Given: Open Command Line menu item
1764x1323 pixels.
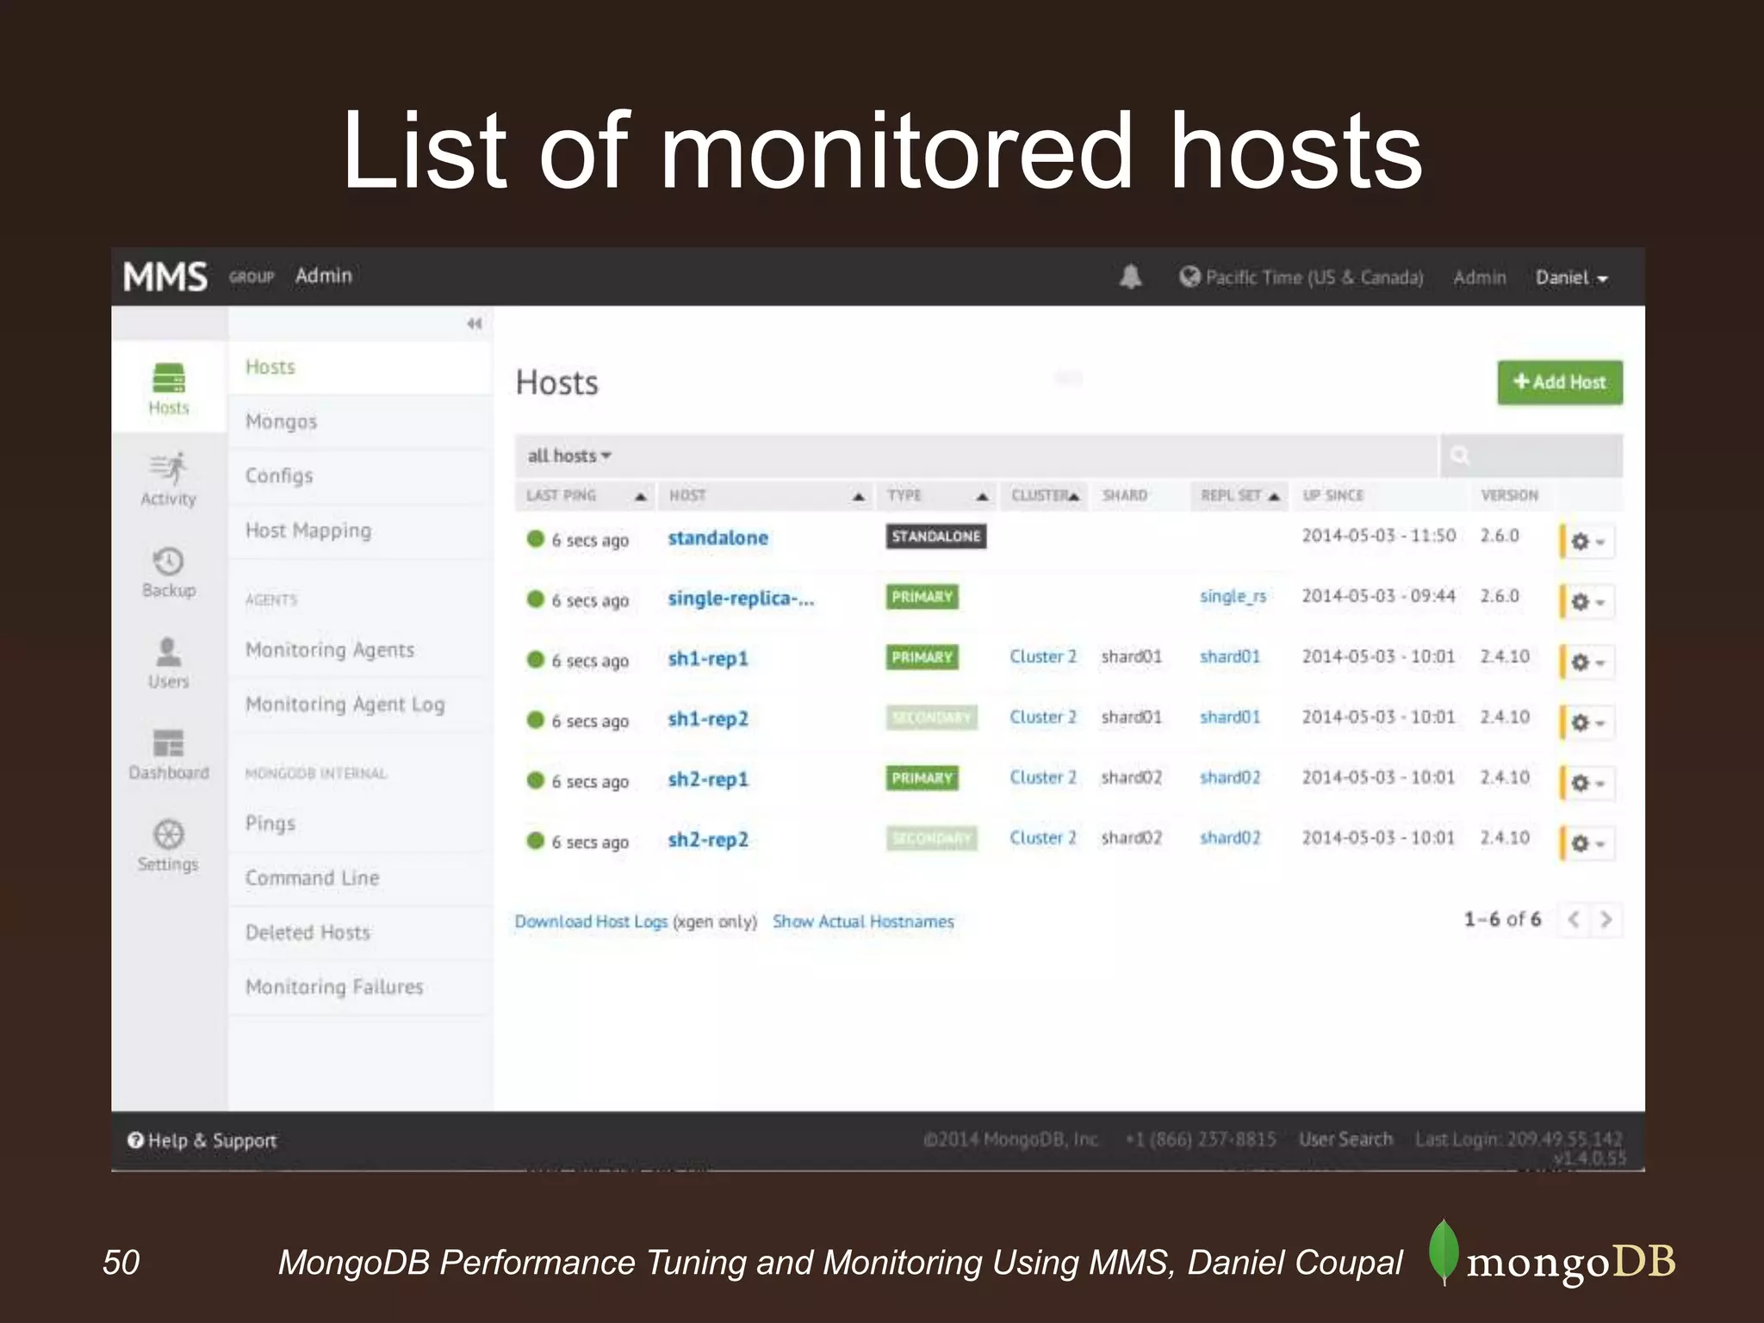Looking at the screenshot, I should pyautogui.click(x=359, y=878).
